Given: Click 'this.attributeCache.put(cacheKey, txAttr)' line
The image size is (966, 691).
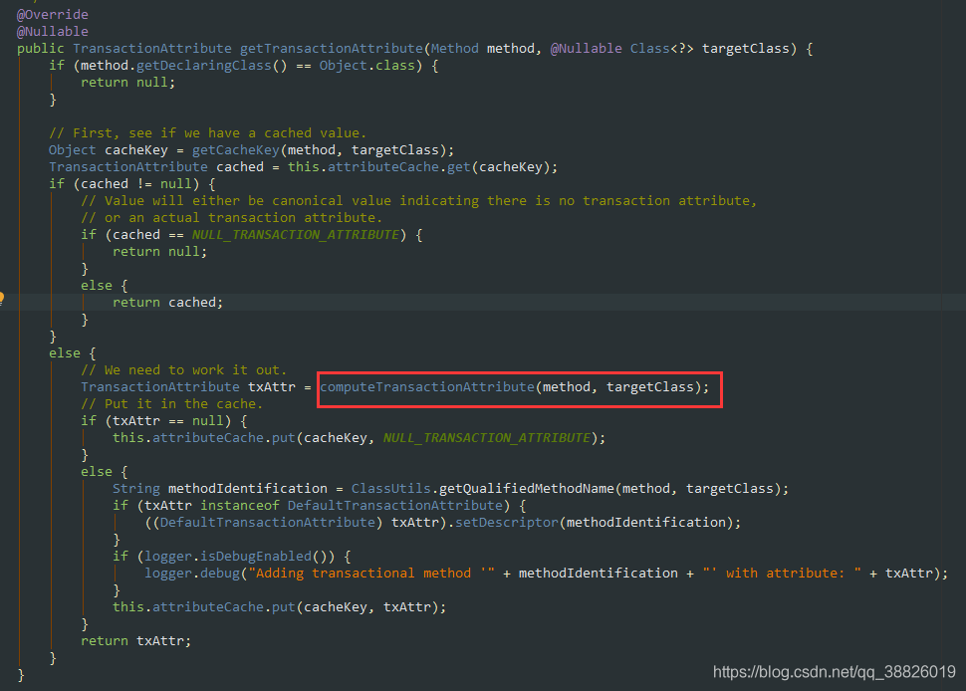Looking at the screenshot, I should (279, 607).
